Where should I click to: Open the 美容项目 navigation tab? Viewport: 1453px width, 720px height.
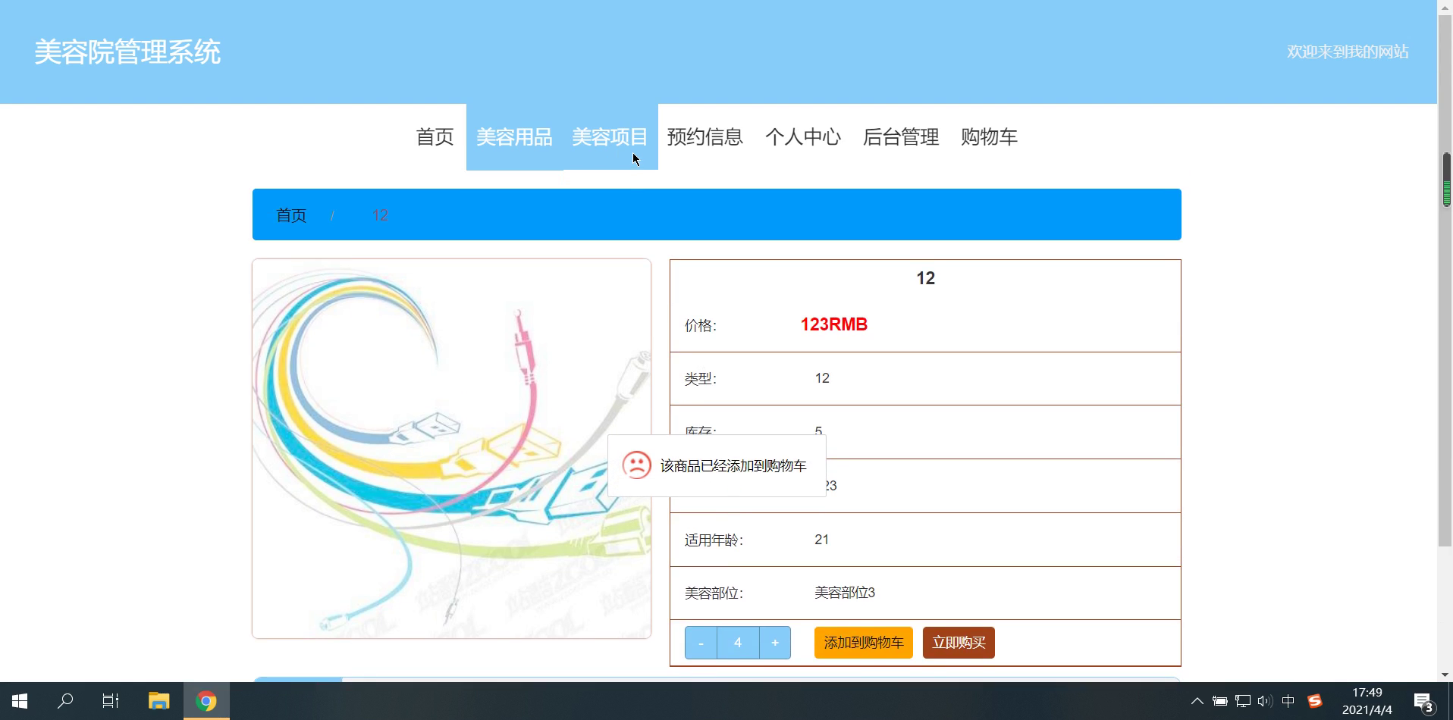point(610,137)
